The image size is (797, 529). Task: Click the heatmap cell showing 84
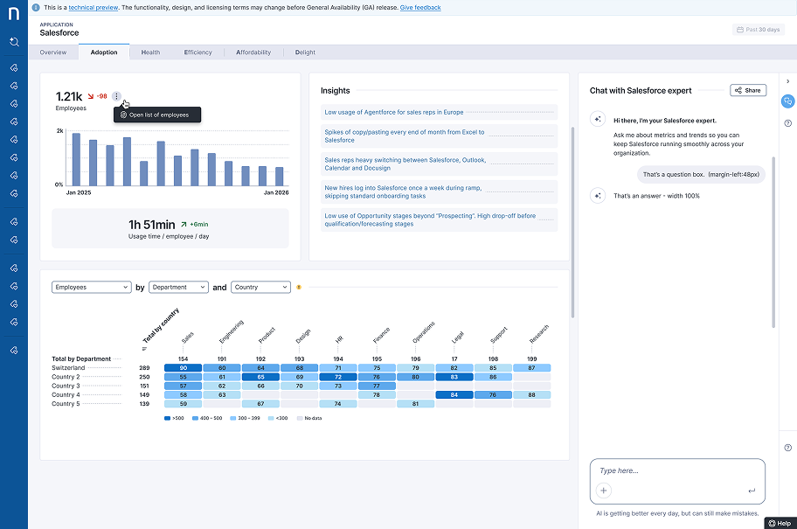pos(454,394)
